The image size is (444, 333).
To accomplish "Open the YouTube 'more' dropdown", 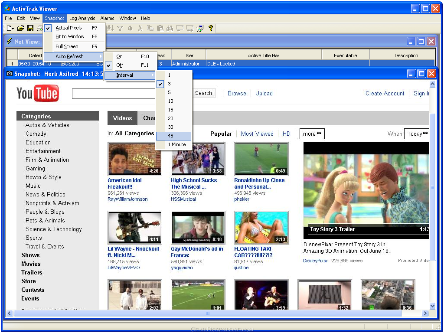I will coord(312,134).
